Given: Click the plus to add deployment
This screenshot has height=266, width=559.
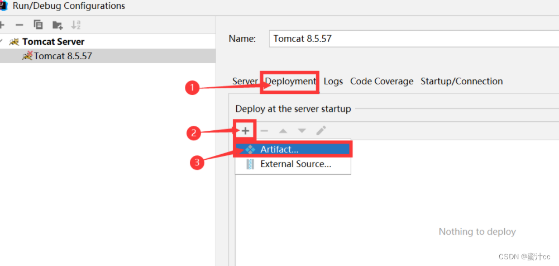Looking at the screenshot, I should 245,131.
